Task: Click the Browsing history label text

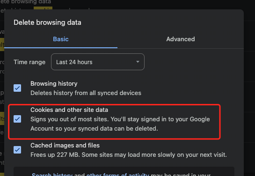Action: tap(54, 84)
